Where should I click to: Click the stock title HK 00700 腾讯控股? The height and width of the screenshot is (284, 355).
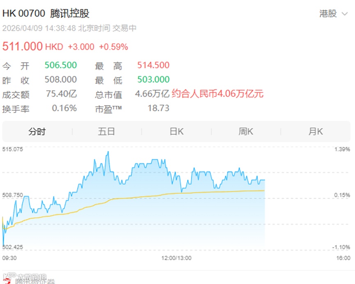(46, 14)
